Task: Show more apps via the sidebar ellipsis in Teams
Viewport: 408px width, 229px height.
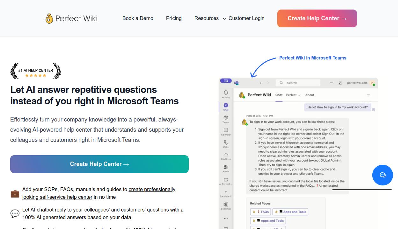Action: point(226,219)
